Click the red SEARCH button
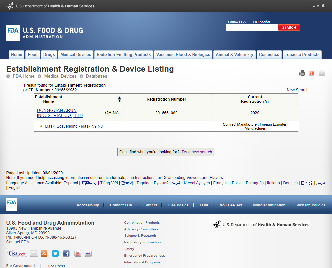 pos(289,27)
